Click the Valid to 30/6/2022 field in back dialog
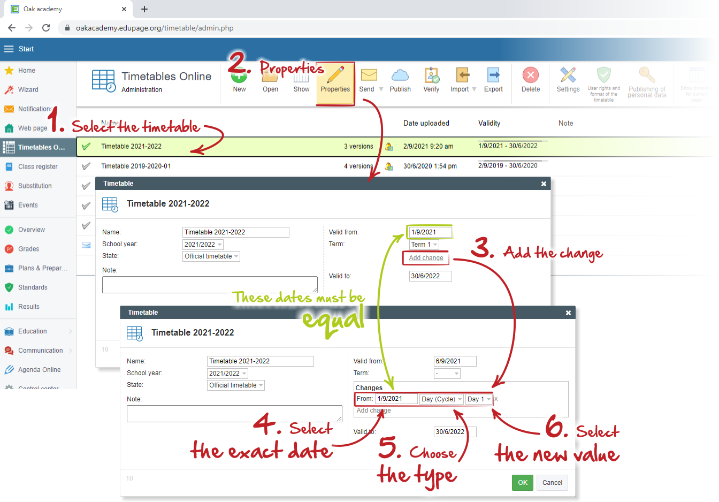 tap(430, 276)
